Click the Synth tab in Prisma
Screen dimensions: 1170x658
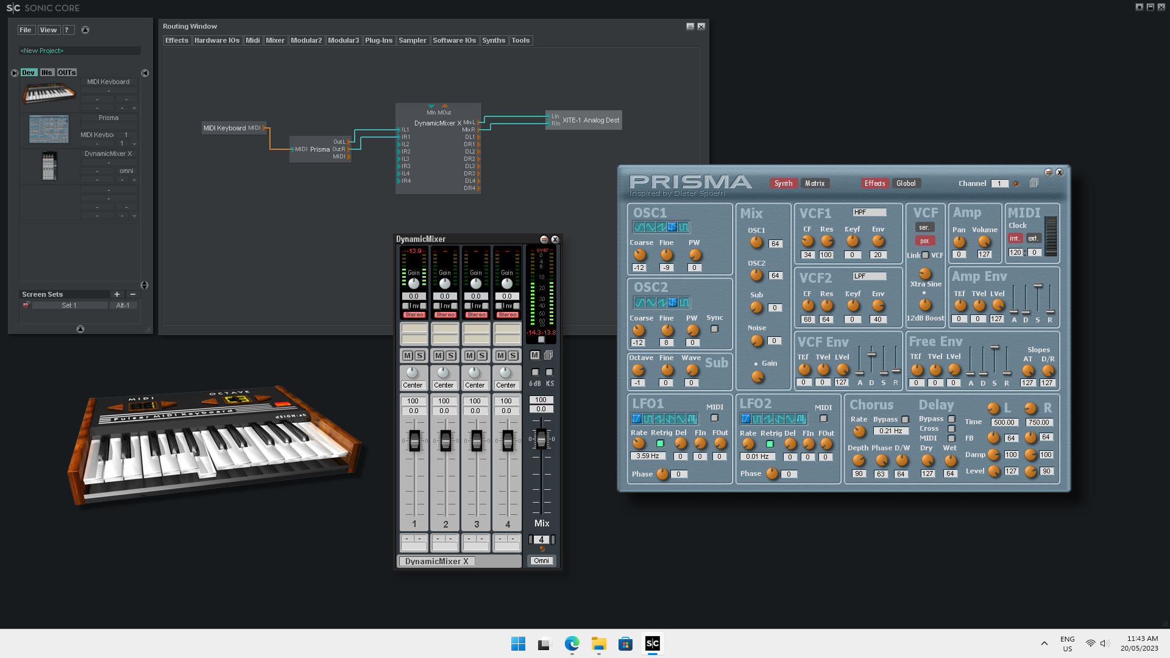(782, 182)
